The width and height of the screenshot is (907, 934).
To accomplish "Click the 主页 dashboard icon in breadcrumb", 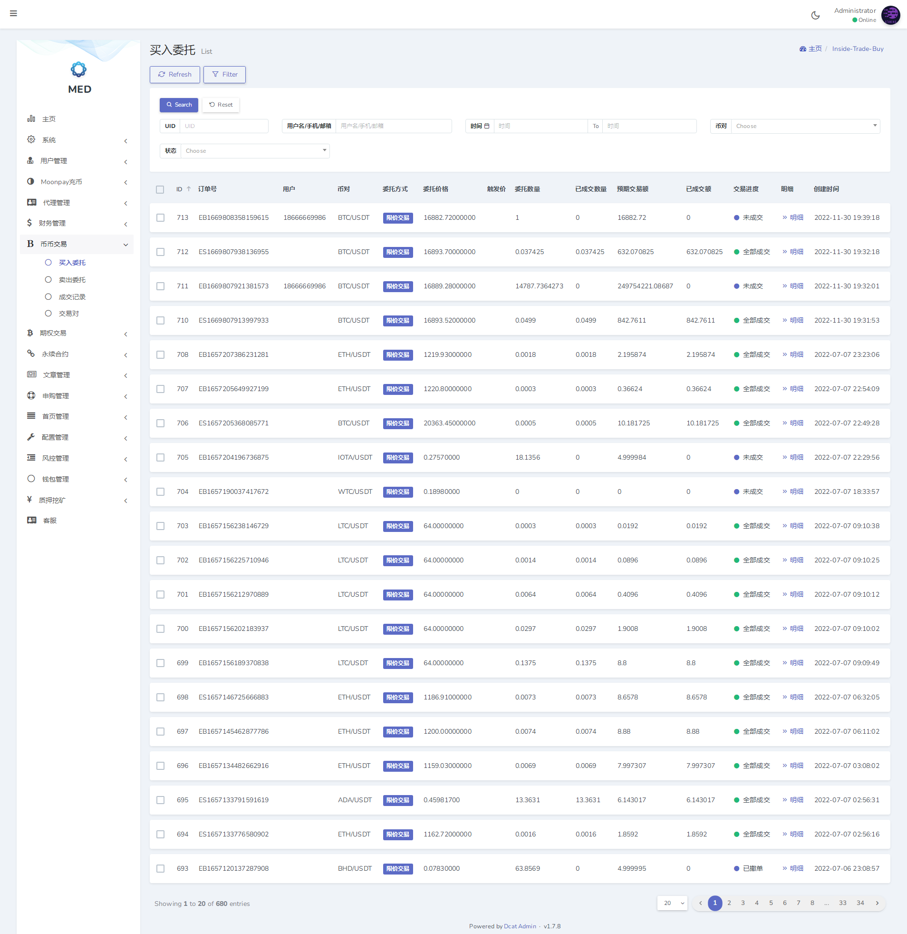I will (803, 49).
